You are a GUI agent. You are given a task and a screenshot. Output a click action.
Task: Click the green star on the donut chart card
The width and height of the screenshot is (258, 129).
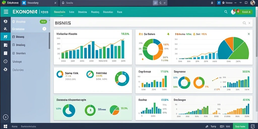click(168, 34)
